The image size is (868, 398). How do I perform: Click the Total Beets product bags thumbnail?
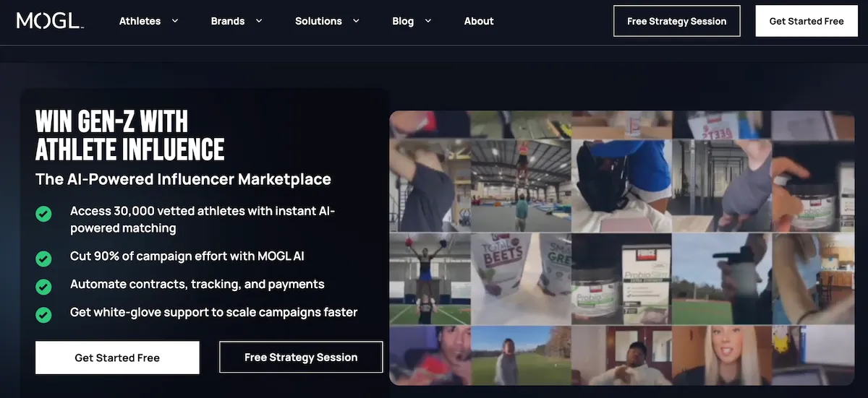coord(521,279)
